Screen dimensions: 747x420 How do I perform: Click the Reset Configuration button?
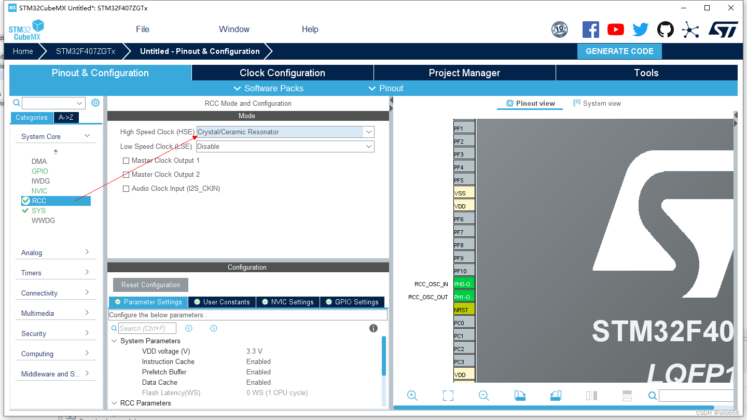pos(150,285)
